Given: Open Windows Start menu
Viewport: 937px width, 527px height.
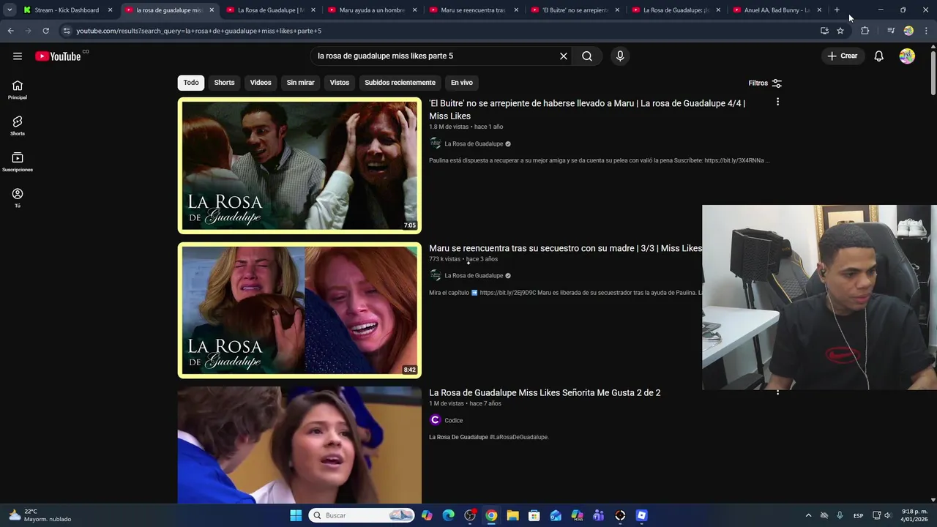Looking at the screenshot, I should click(296, 515).
